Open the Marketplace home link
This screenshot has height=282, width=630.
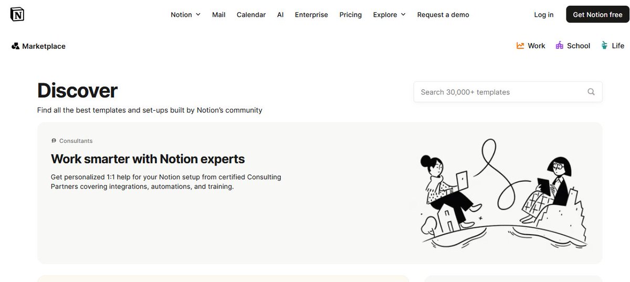pos(38,46)
